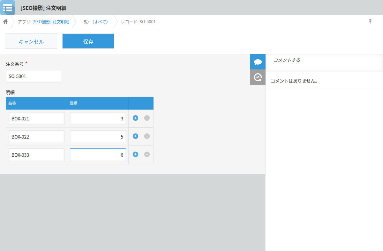Click the [SEO撮影] 注文明細 header title
Image resolution: width=383 pixels, height=251 pixels.
[43, 8]
